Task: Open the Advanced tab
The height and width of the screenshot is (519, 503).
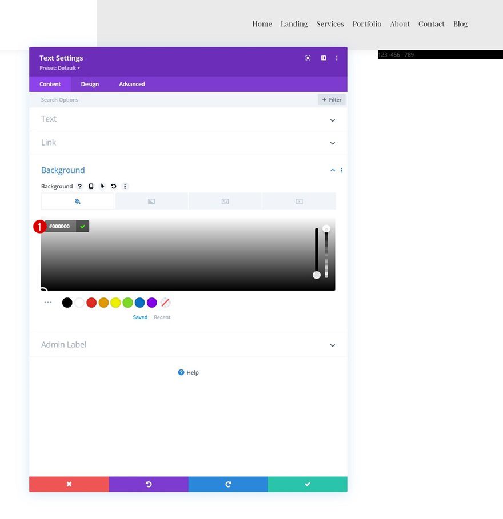Action: [131, 83]
